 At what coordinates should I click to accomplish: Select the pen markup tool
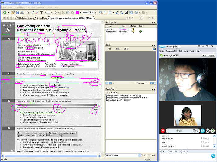[x=32, y=12]
